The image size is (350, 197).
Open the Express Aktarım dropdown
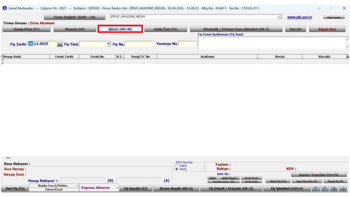117,188
